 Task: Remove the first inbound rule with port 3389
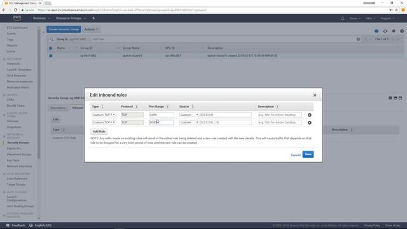click(310, 114)
